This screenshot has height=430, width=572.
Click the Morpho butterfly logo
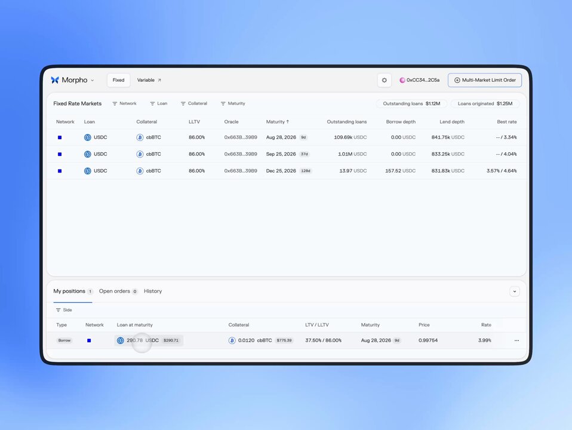[55, 80]
